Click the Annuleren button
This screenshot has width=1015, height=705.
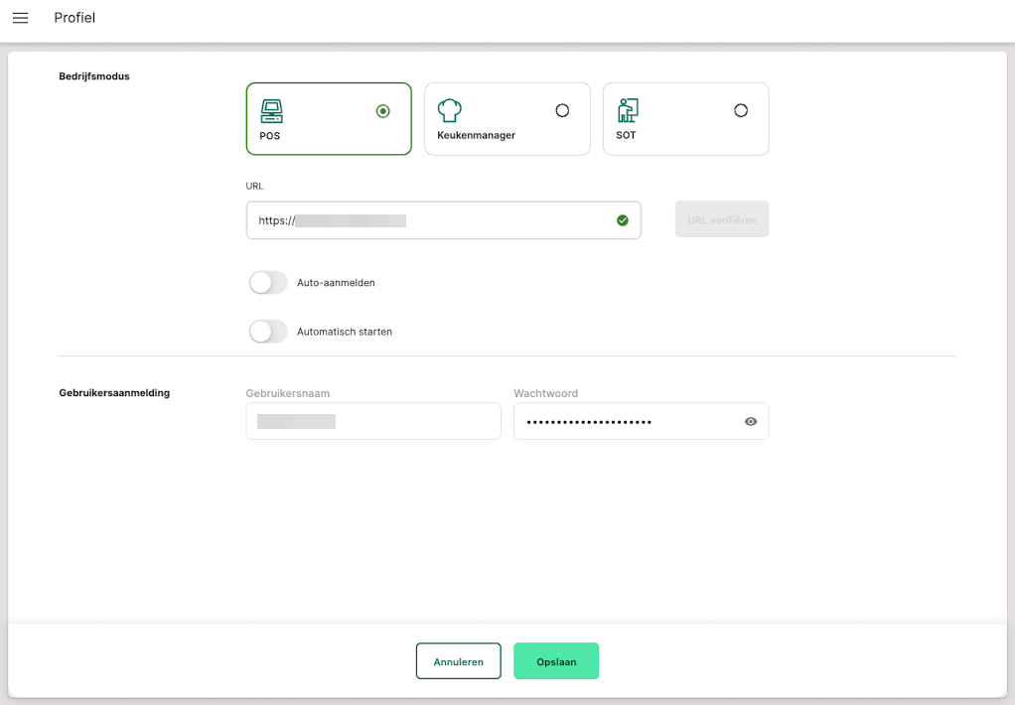point(458,661)
